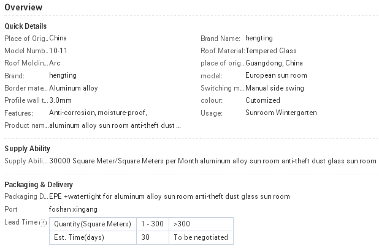Click the Aluminum alloy border material value
Screen dimensions: 379x249
74,88
